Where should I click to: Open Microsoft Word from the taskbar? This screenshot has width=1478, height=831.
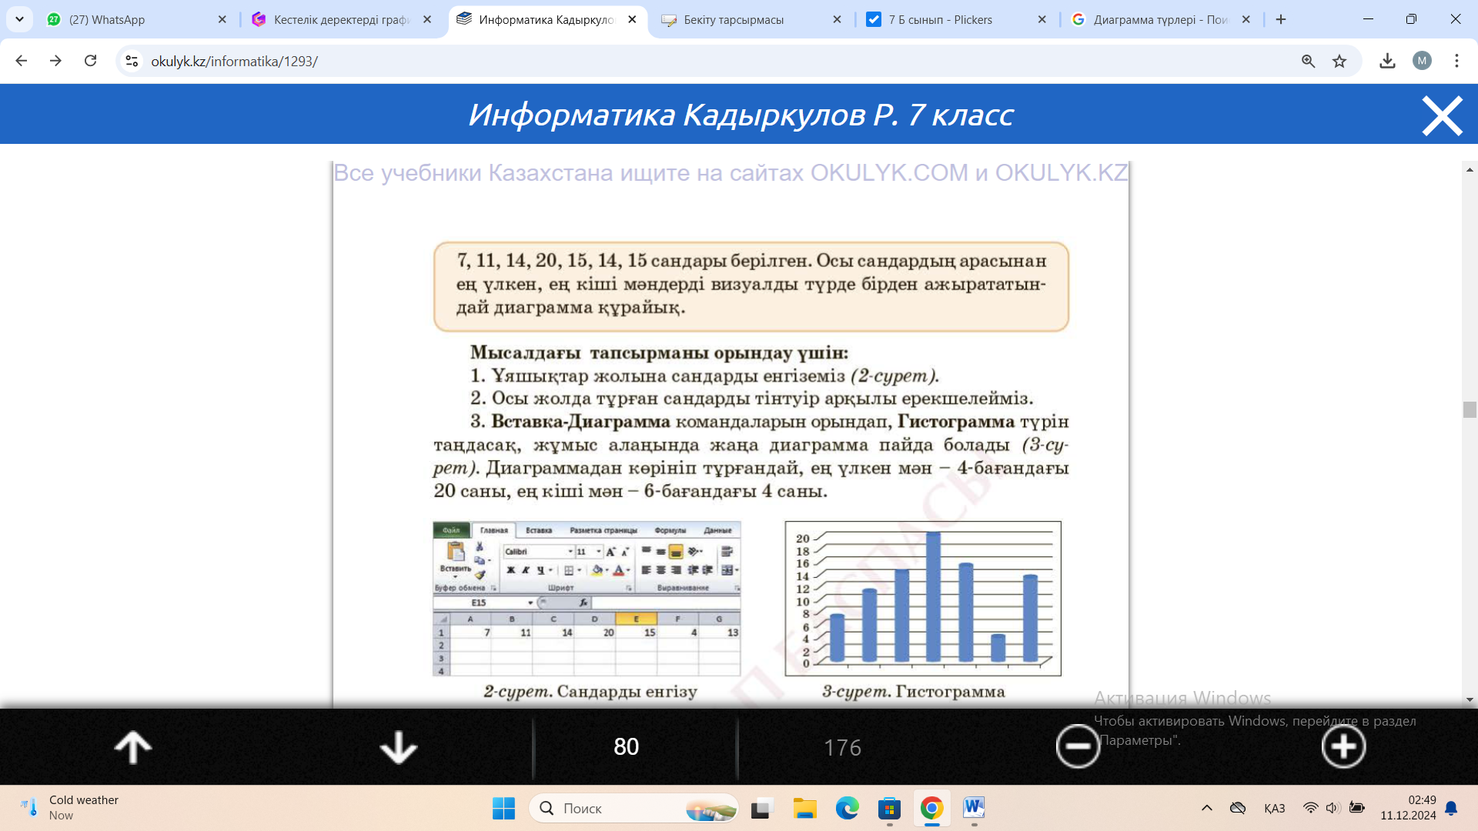[x=974, y=808]
